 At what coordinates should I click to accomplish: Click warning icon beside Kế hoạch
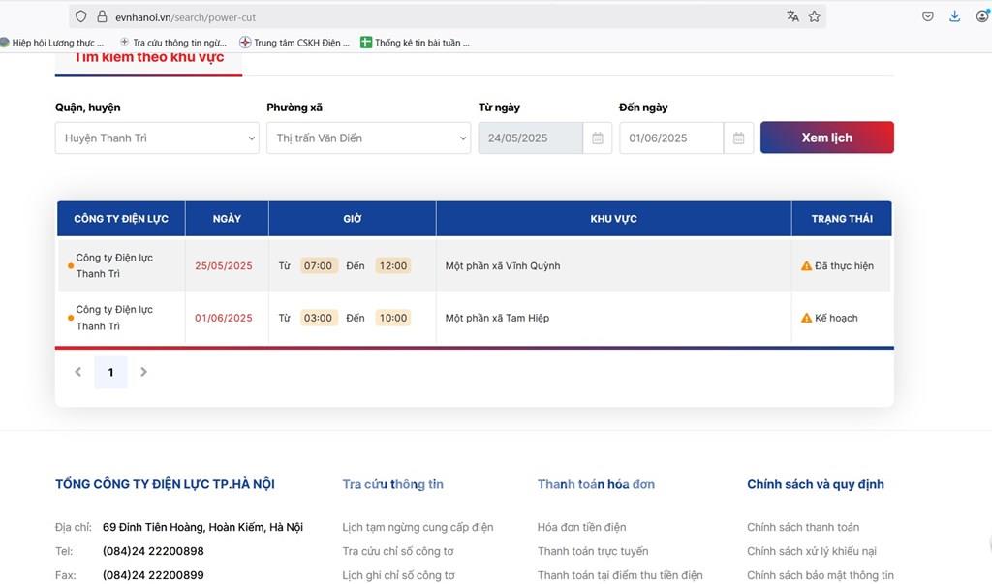coord(806,318)
